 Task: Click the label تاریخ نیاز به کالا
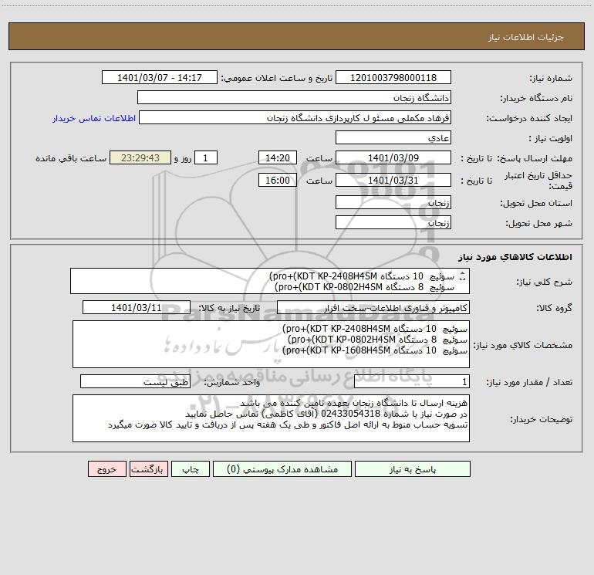tap(230, 308)
